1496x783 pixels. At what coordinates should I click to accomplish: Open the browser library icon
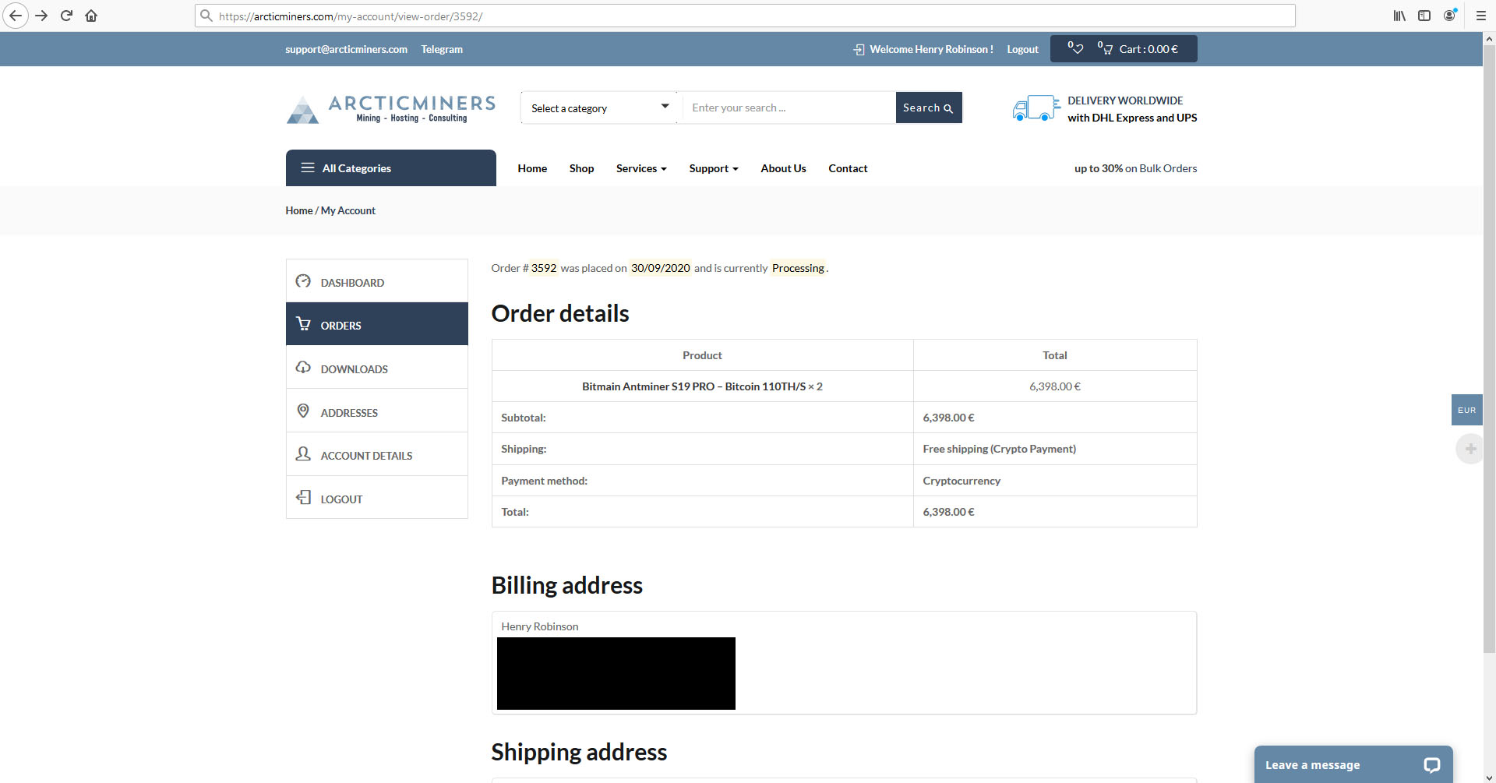coord(1399,16)
